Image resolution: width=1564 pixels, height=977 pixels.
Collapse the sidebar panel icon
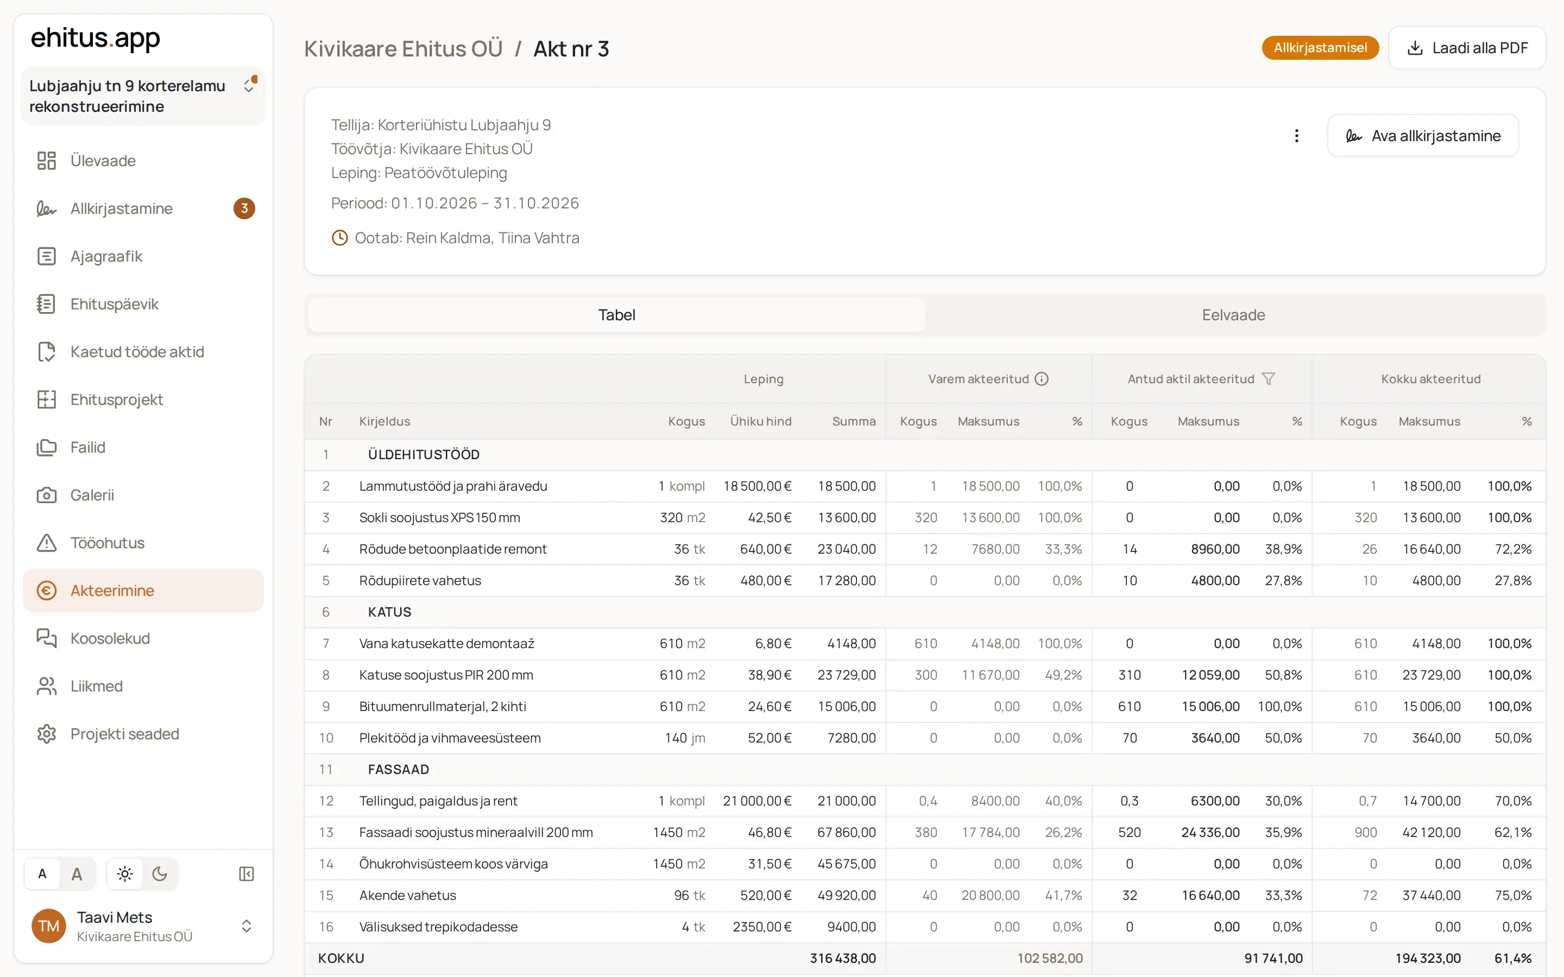(x=246, y=874)
